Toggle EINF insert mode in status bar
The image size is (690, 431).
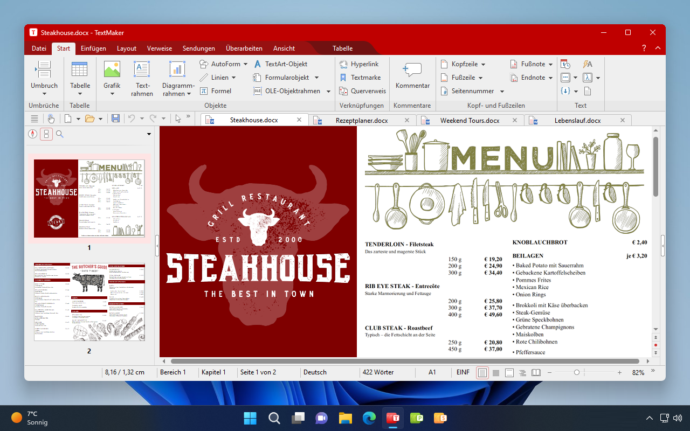(x=463, y=372)
